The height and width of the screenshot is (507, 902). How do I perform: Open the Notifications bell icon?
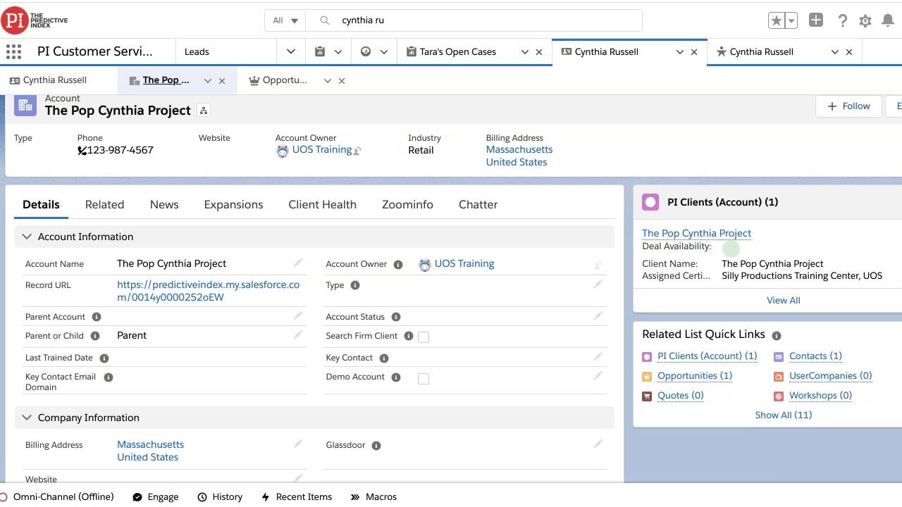pos(888,21)
